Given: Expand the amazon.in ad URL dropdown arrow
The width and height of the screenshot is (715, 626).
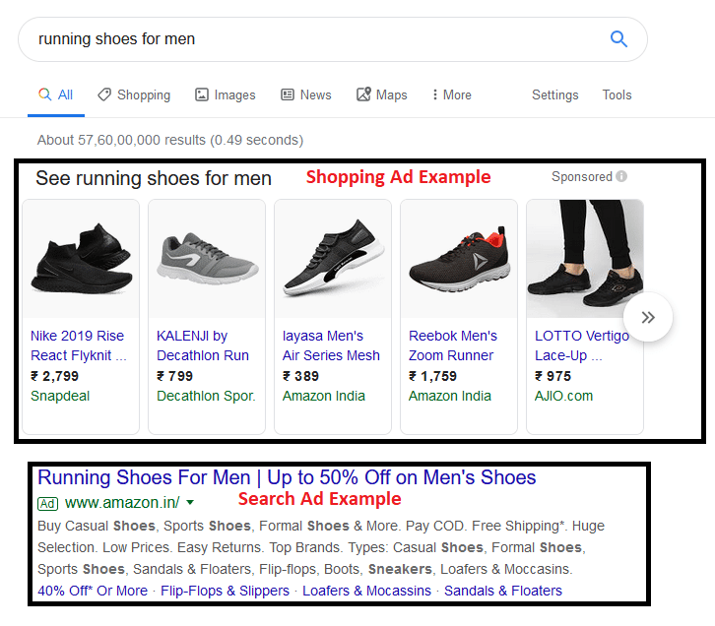Looking at the screenshot, I should (190, 503).
